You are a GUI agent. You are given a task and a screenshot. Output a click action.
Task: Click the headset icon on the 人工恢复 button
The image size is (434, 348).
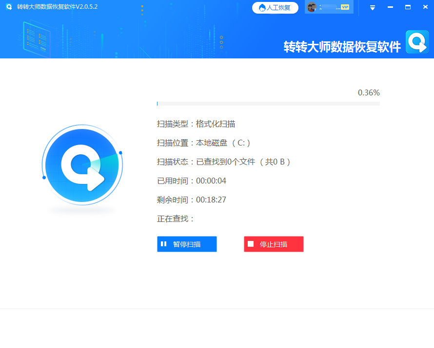click(261, 7)
